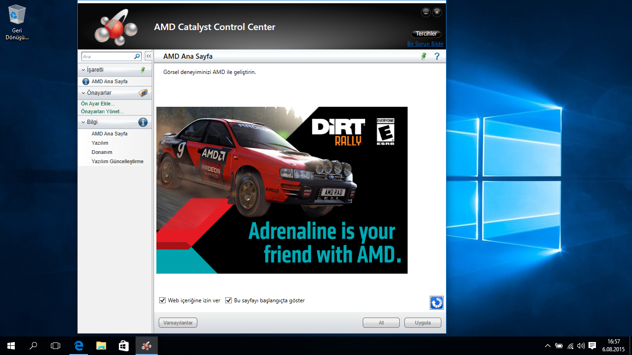This screenshot has height=355, width=632.
Task: Click the info icon beside bookmarked AMD Ana Sayfa
Action: pyautogui.click(x=86, y=81)
